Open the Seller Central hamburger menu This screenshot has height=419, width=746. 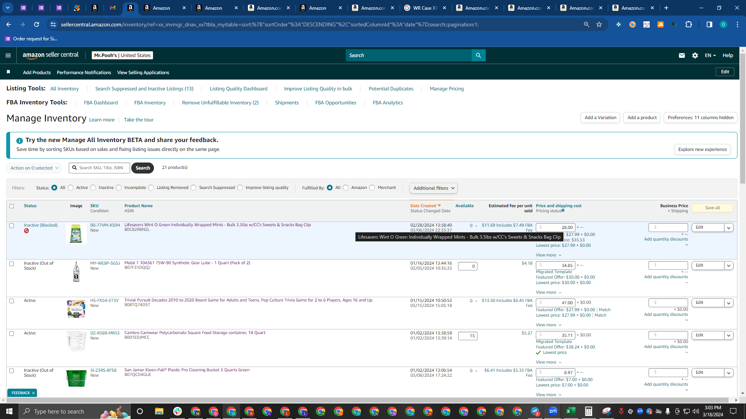(x=8, y=55)
